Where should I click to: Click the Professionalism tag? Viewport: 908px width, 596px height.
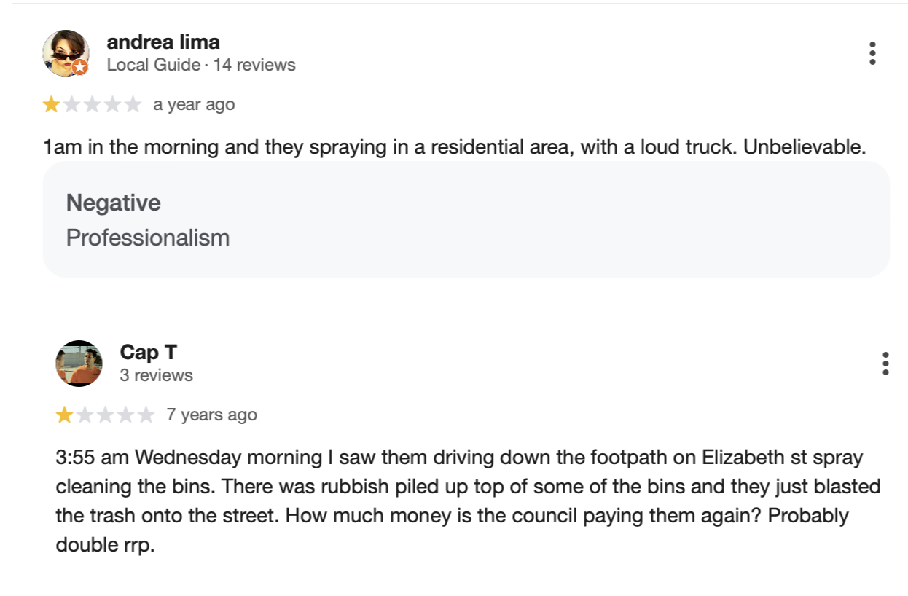[x=148, y=238]
